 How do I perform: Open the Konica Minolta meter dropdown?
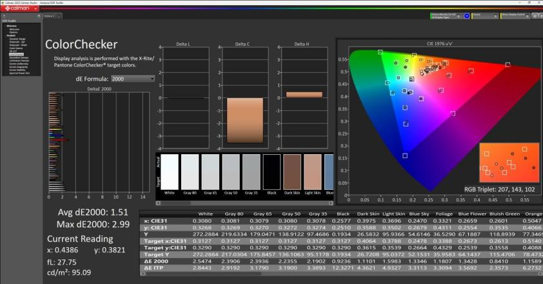click(446, 16)
